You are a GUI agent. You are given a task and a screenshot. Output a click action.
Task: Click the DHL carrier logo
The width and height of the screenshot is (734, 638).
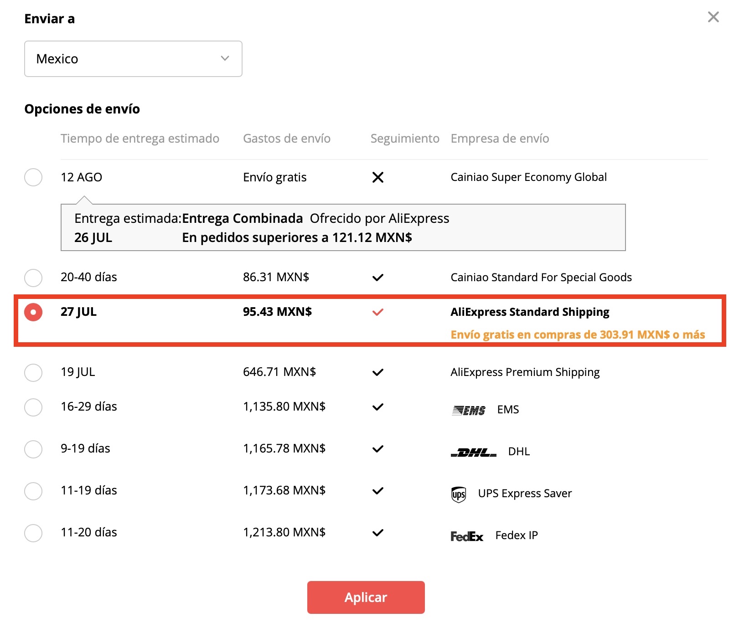click(x=474, y=452)
